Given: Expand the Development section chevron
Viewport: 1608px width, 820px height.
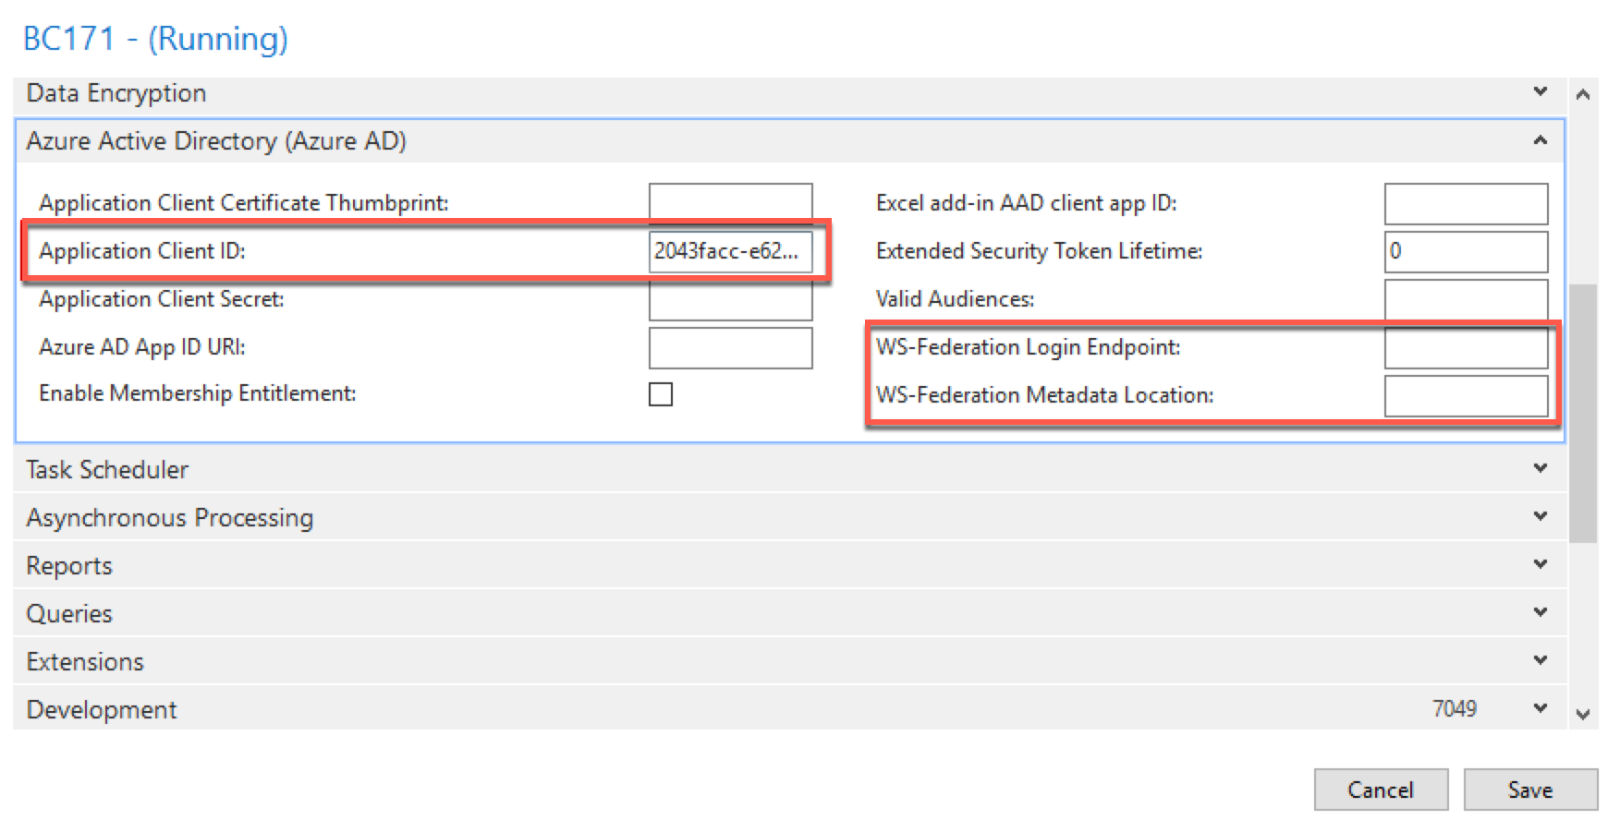Looking at the screenshot, I should click(x=1540, y=708).
